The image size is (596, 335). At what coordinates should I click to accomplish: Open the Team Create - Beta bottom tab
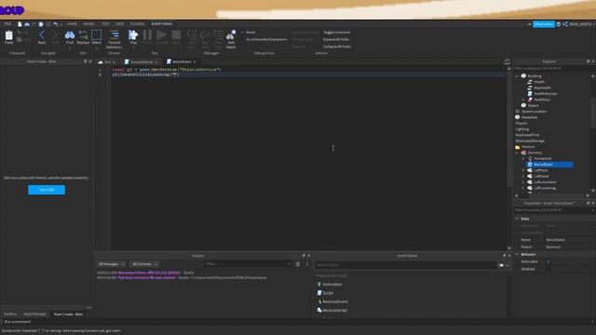[x=68, y=315]
